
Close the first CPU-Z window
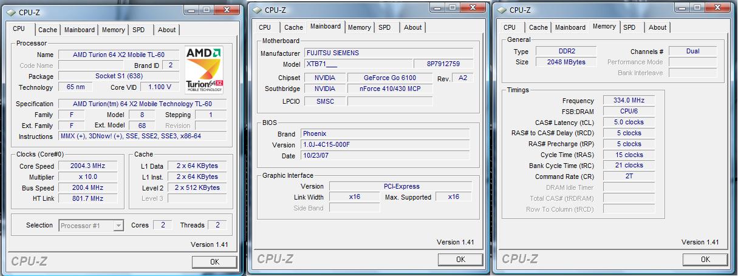coord(230,10)
